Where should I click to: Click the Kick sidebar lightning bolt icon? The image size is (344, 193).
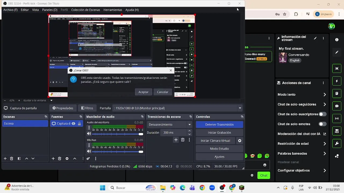point(337,81)
